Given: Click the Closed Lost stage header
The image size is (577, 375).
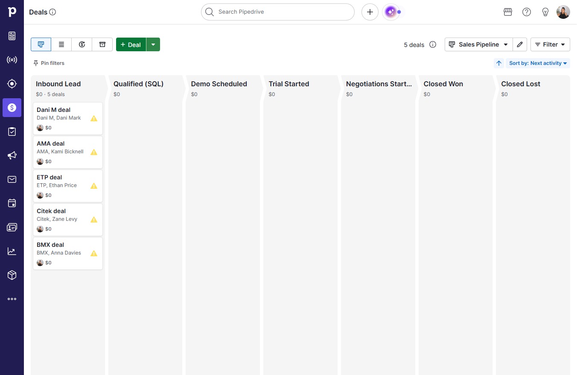Looking at the screenshot, I should pos(521,84).
